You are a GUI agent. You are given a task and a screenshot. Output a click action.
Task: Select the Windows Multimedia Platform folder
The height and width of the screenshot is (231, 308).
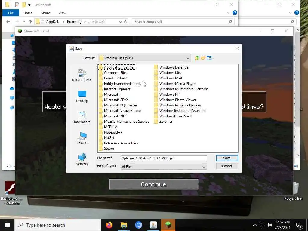181,89
